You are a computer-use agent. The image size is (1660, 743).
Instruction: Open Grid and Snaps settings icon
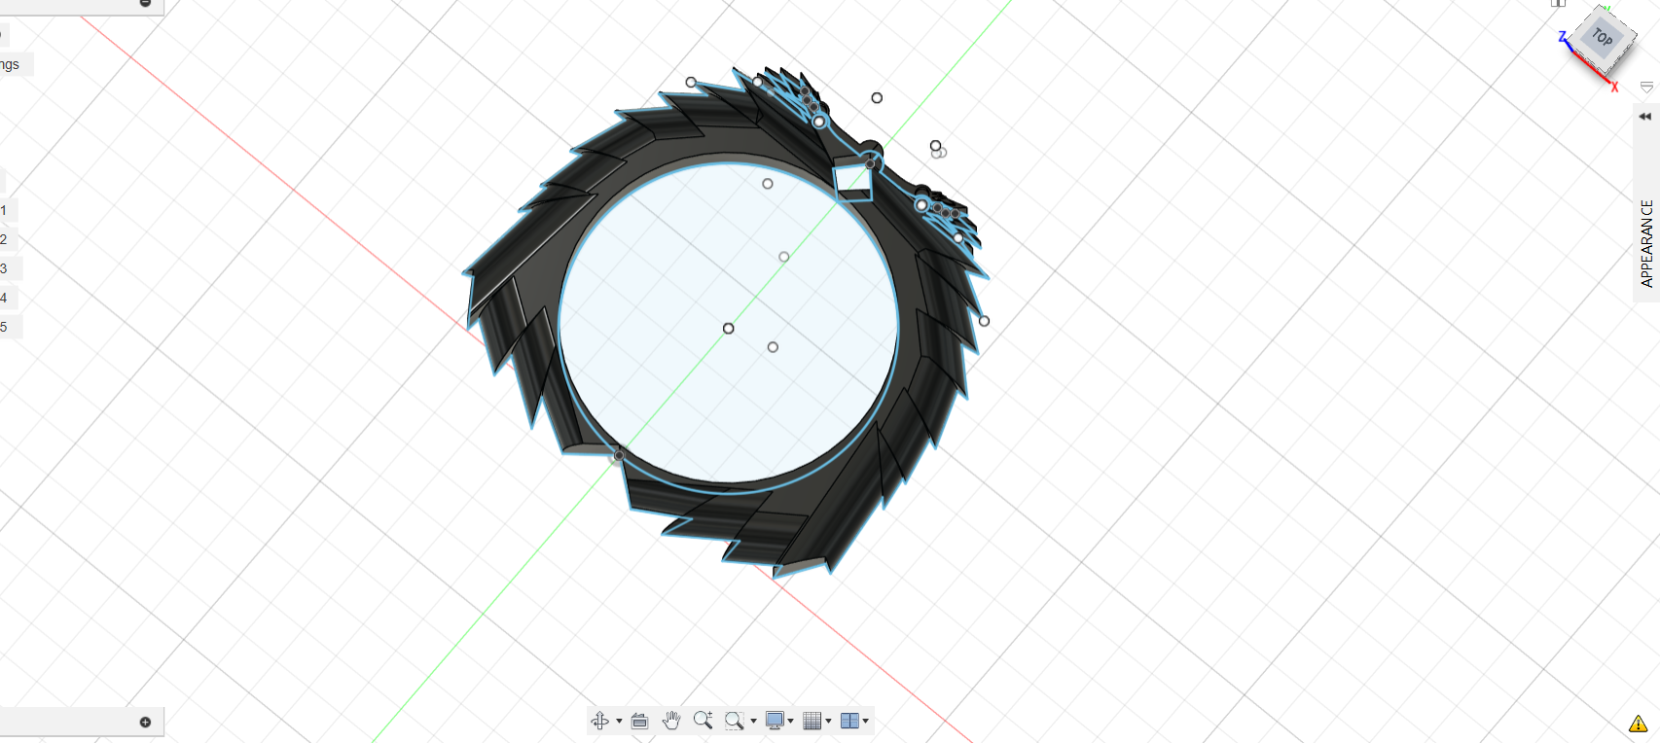(812, 721)
